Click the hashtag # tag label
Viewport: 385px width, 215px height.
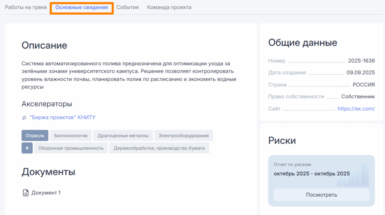click(27, 148)
